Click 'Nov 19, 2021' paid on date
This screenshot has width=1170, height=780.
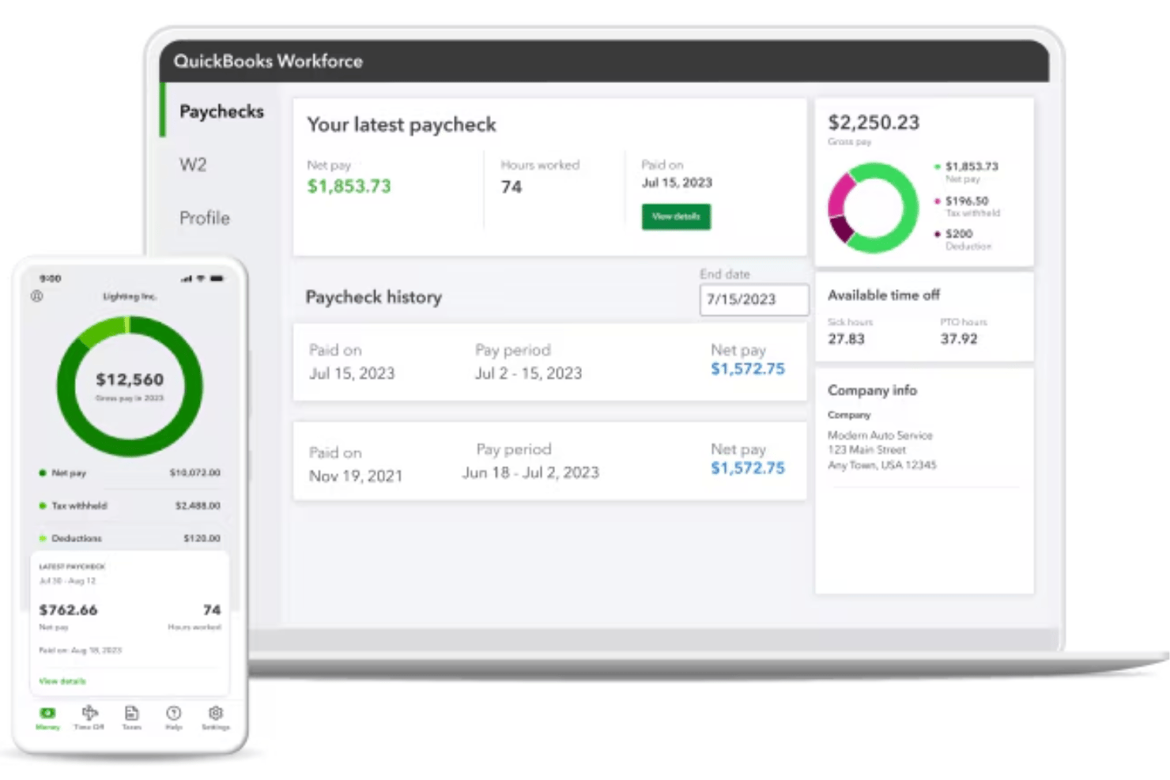coord(356,476)
